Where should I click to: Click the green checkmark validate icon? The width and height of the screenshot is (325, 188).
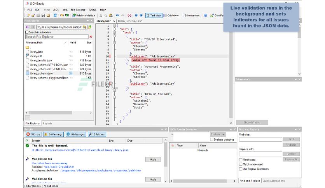67,15
